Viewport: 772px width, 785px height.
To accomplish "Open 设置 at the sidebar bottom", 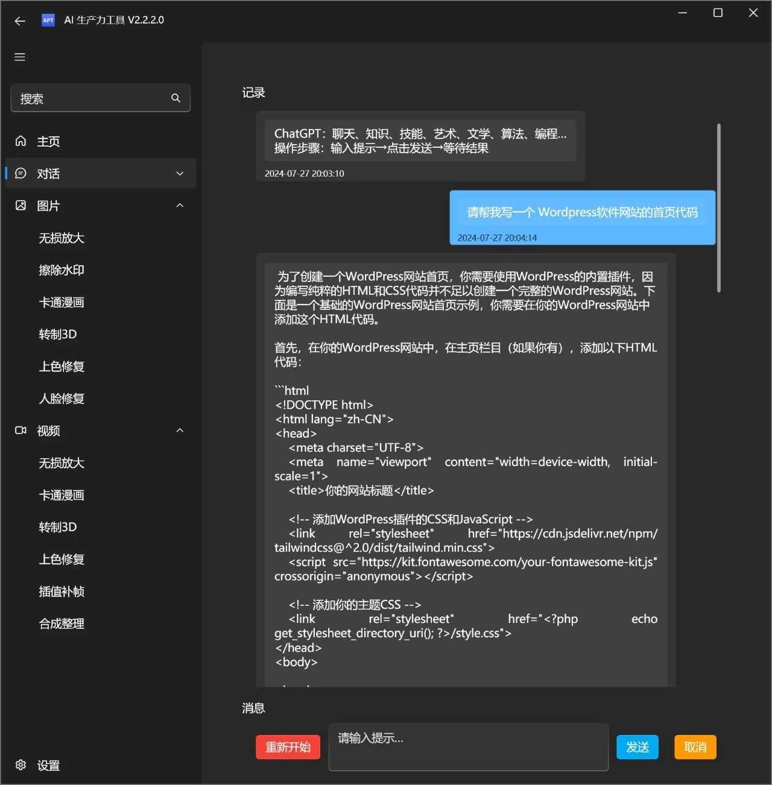I will tap(101, 765).
